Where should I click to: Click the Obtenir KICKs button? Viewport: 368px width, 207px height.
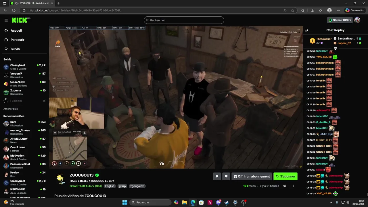pyautogui.click(x=340, y=20)
